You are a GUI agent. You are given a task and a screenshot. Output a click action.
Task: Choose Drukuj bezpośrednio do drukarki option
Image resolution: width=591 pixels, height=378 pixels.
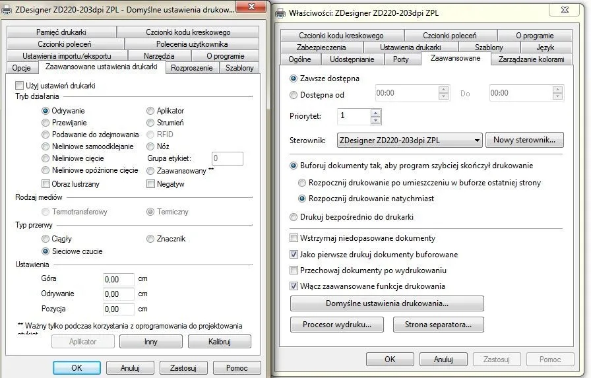294,217
